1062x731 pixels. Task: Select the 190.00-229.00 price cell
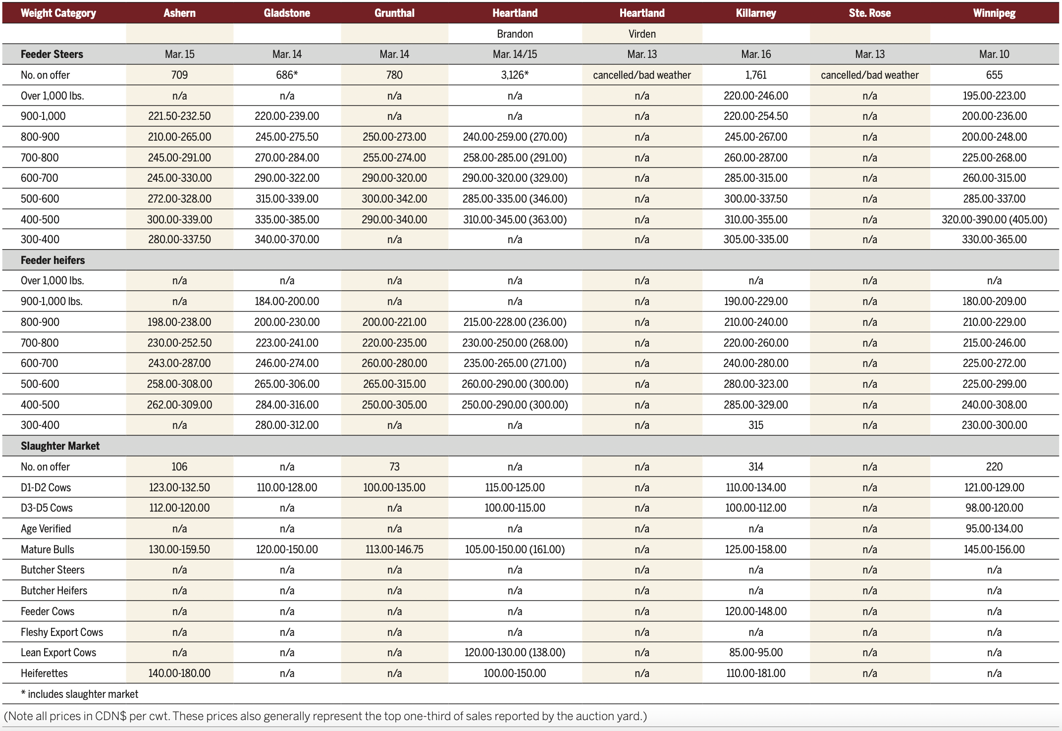click(756, 301)
